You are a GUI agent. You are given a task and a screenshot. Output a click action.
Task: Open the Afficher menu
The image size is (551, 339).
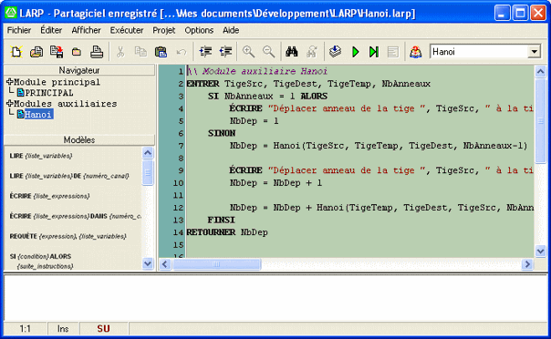86,31
